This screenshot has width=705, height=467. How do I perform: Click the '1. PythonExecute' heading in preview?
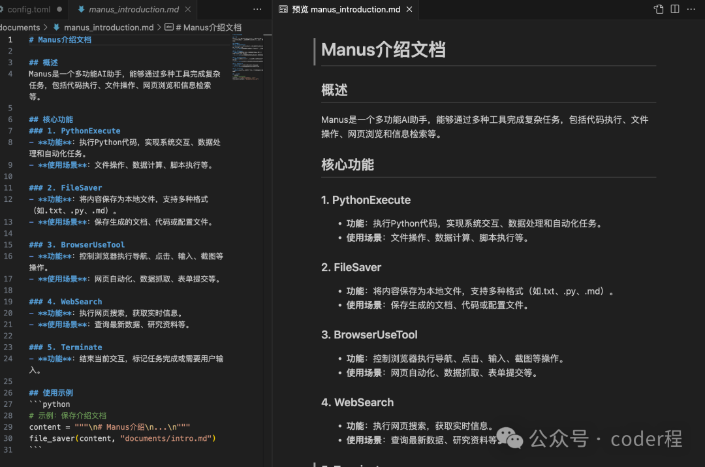(x=366, y=201)
